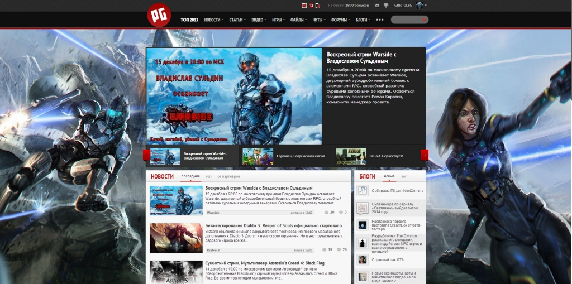
Task: Open news headline 'Субботний стрим. Мультиплеер Assassin's Creed 4'
Action: (x=265, y=263)
